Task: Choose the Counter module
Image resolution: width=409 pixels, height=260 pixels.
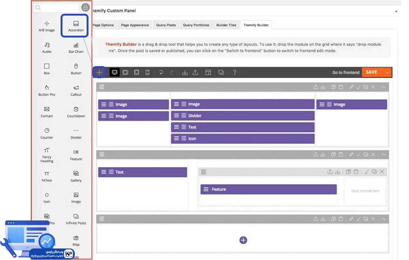Action: [x=47, y=133]
